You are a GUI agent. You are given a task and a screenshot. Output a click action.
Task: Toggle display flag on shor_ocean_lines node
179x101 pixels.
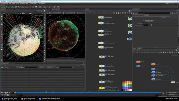(104, 57)
